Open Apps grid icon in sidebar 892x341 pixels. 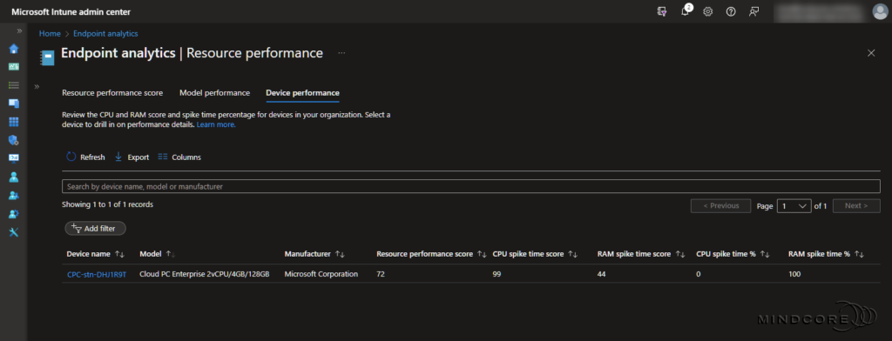tap(14, 122)
